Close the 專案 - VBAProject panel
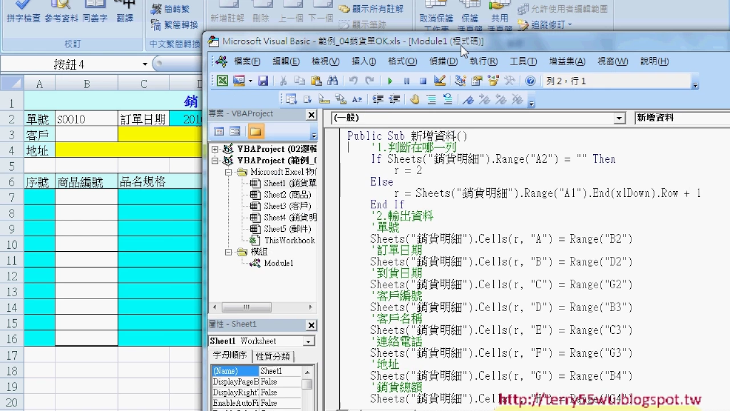The image size is (730, 411). [x=311, y=115]
